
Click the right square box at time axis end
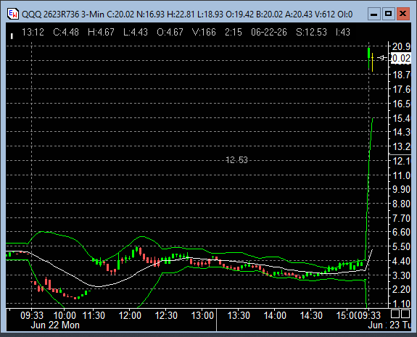(x=405, y=314)
